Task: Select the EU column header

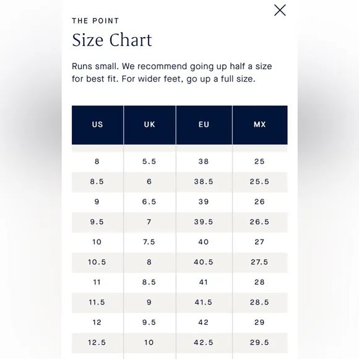Action: [x=204, y=125]
